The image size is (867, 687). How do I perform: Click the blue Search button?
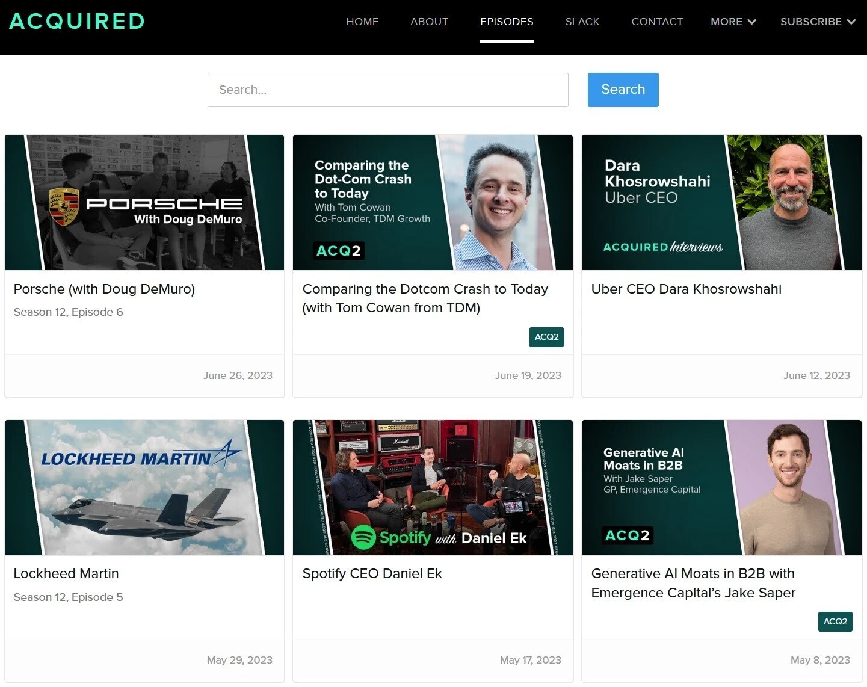pyautogui.click(x=623, y=90)
